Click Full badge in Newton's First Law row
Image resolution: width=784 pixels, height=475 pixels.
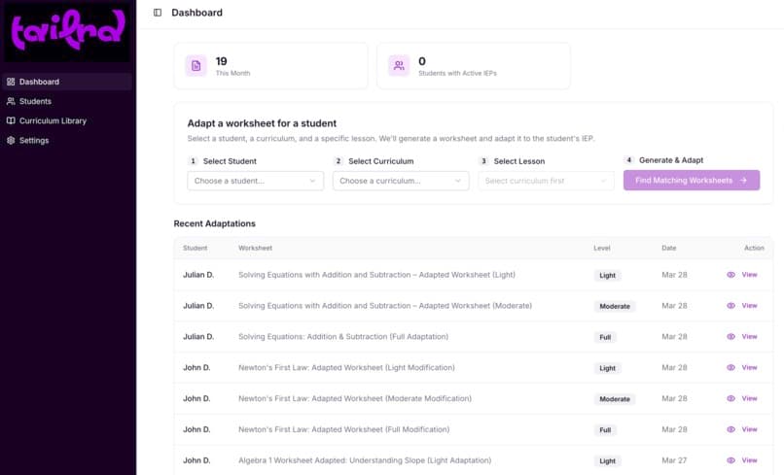(x=605, y=430)
